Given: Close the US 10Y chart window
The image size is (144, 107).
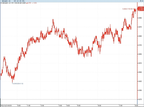Looking at the screenshot, I should click(x=143, y=1).
